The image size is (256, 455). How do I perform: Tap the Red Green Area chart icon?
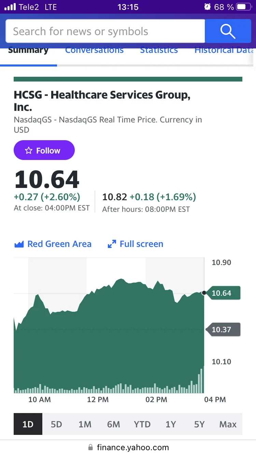coord(19,244)
